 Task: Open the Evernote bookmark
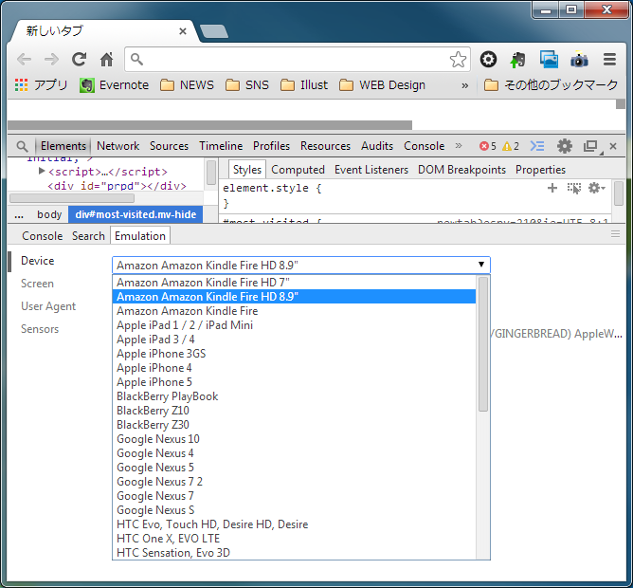[115, 84]
